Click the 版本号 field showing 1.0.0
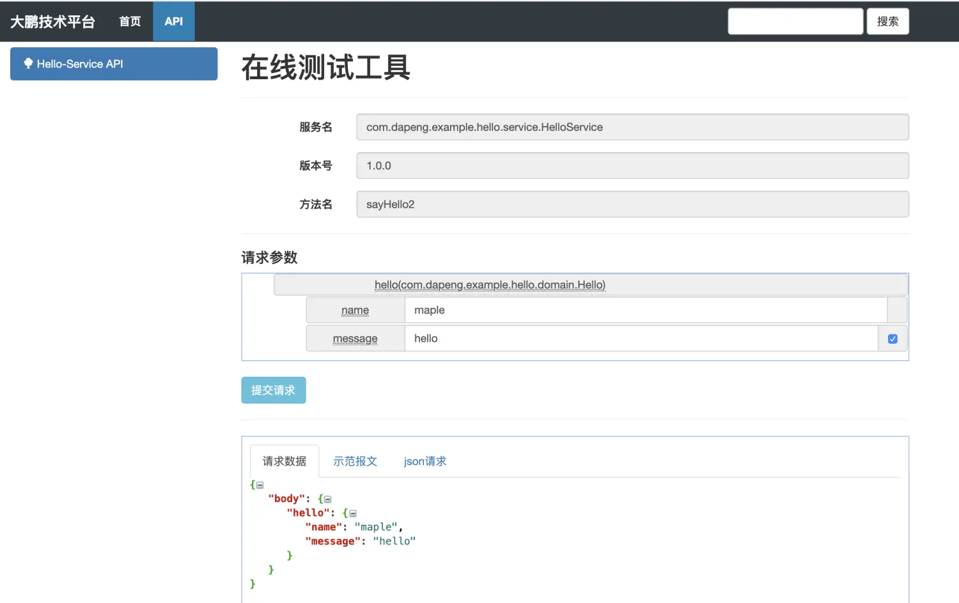This screenshot has height=603, width=959. coord(632,165)
